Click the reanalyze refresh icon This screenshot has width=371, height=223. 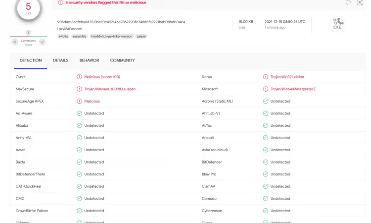[348, 2]
